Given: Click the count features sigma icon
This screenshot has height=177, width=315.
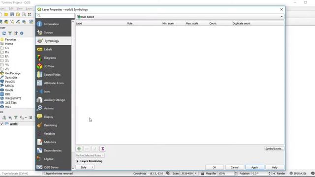Looking at the screenshot, I should 103,148.
